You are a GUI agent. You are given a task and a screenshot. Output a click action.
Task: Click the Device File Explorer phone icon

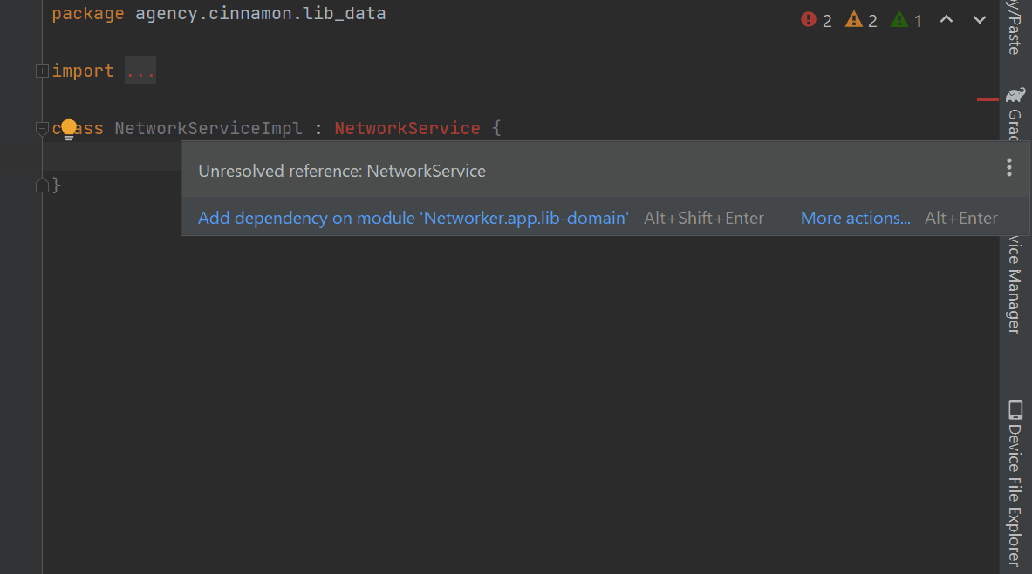click(x=1015, y=409)
